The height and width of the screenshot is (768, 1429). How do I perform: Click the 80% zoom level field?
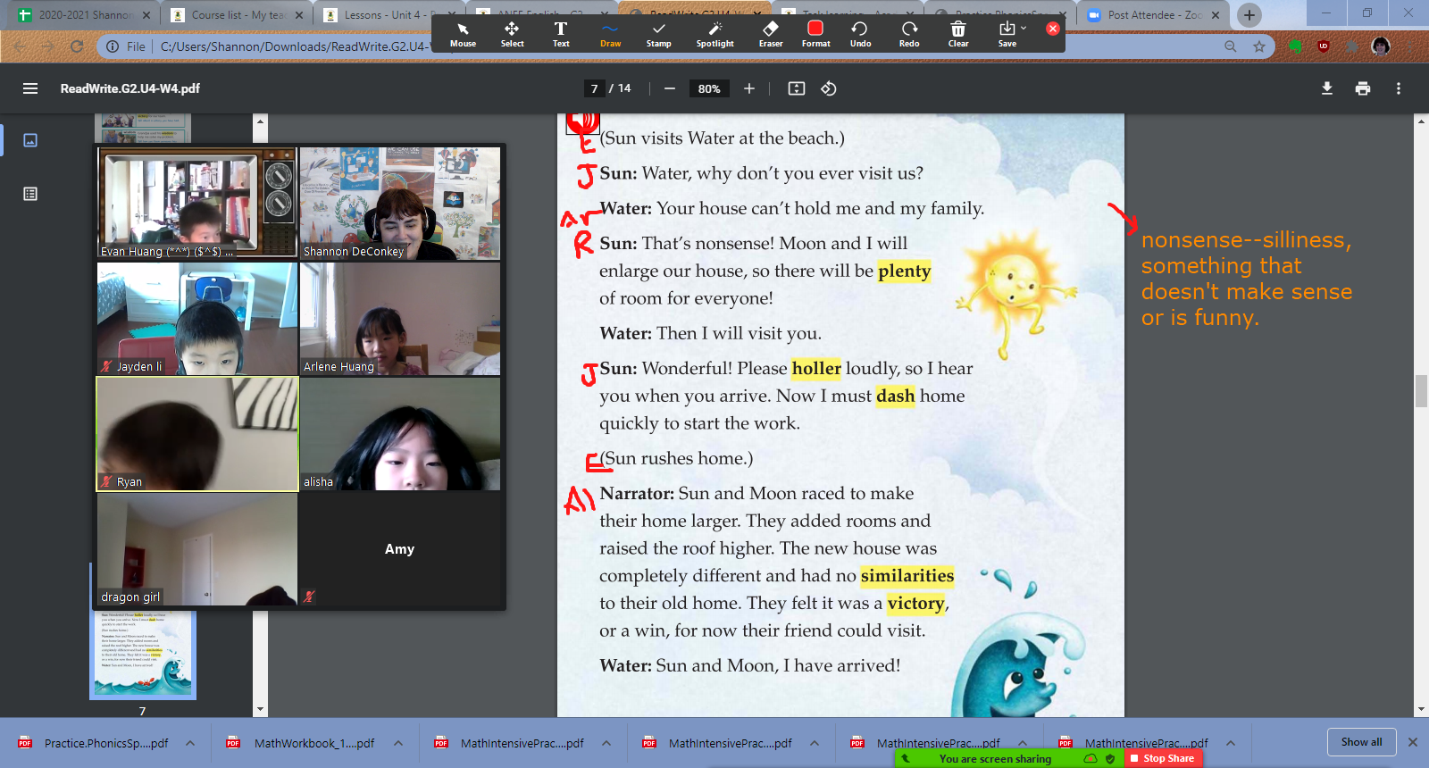(x=709, y=88)
